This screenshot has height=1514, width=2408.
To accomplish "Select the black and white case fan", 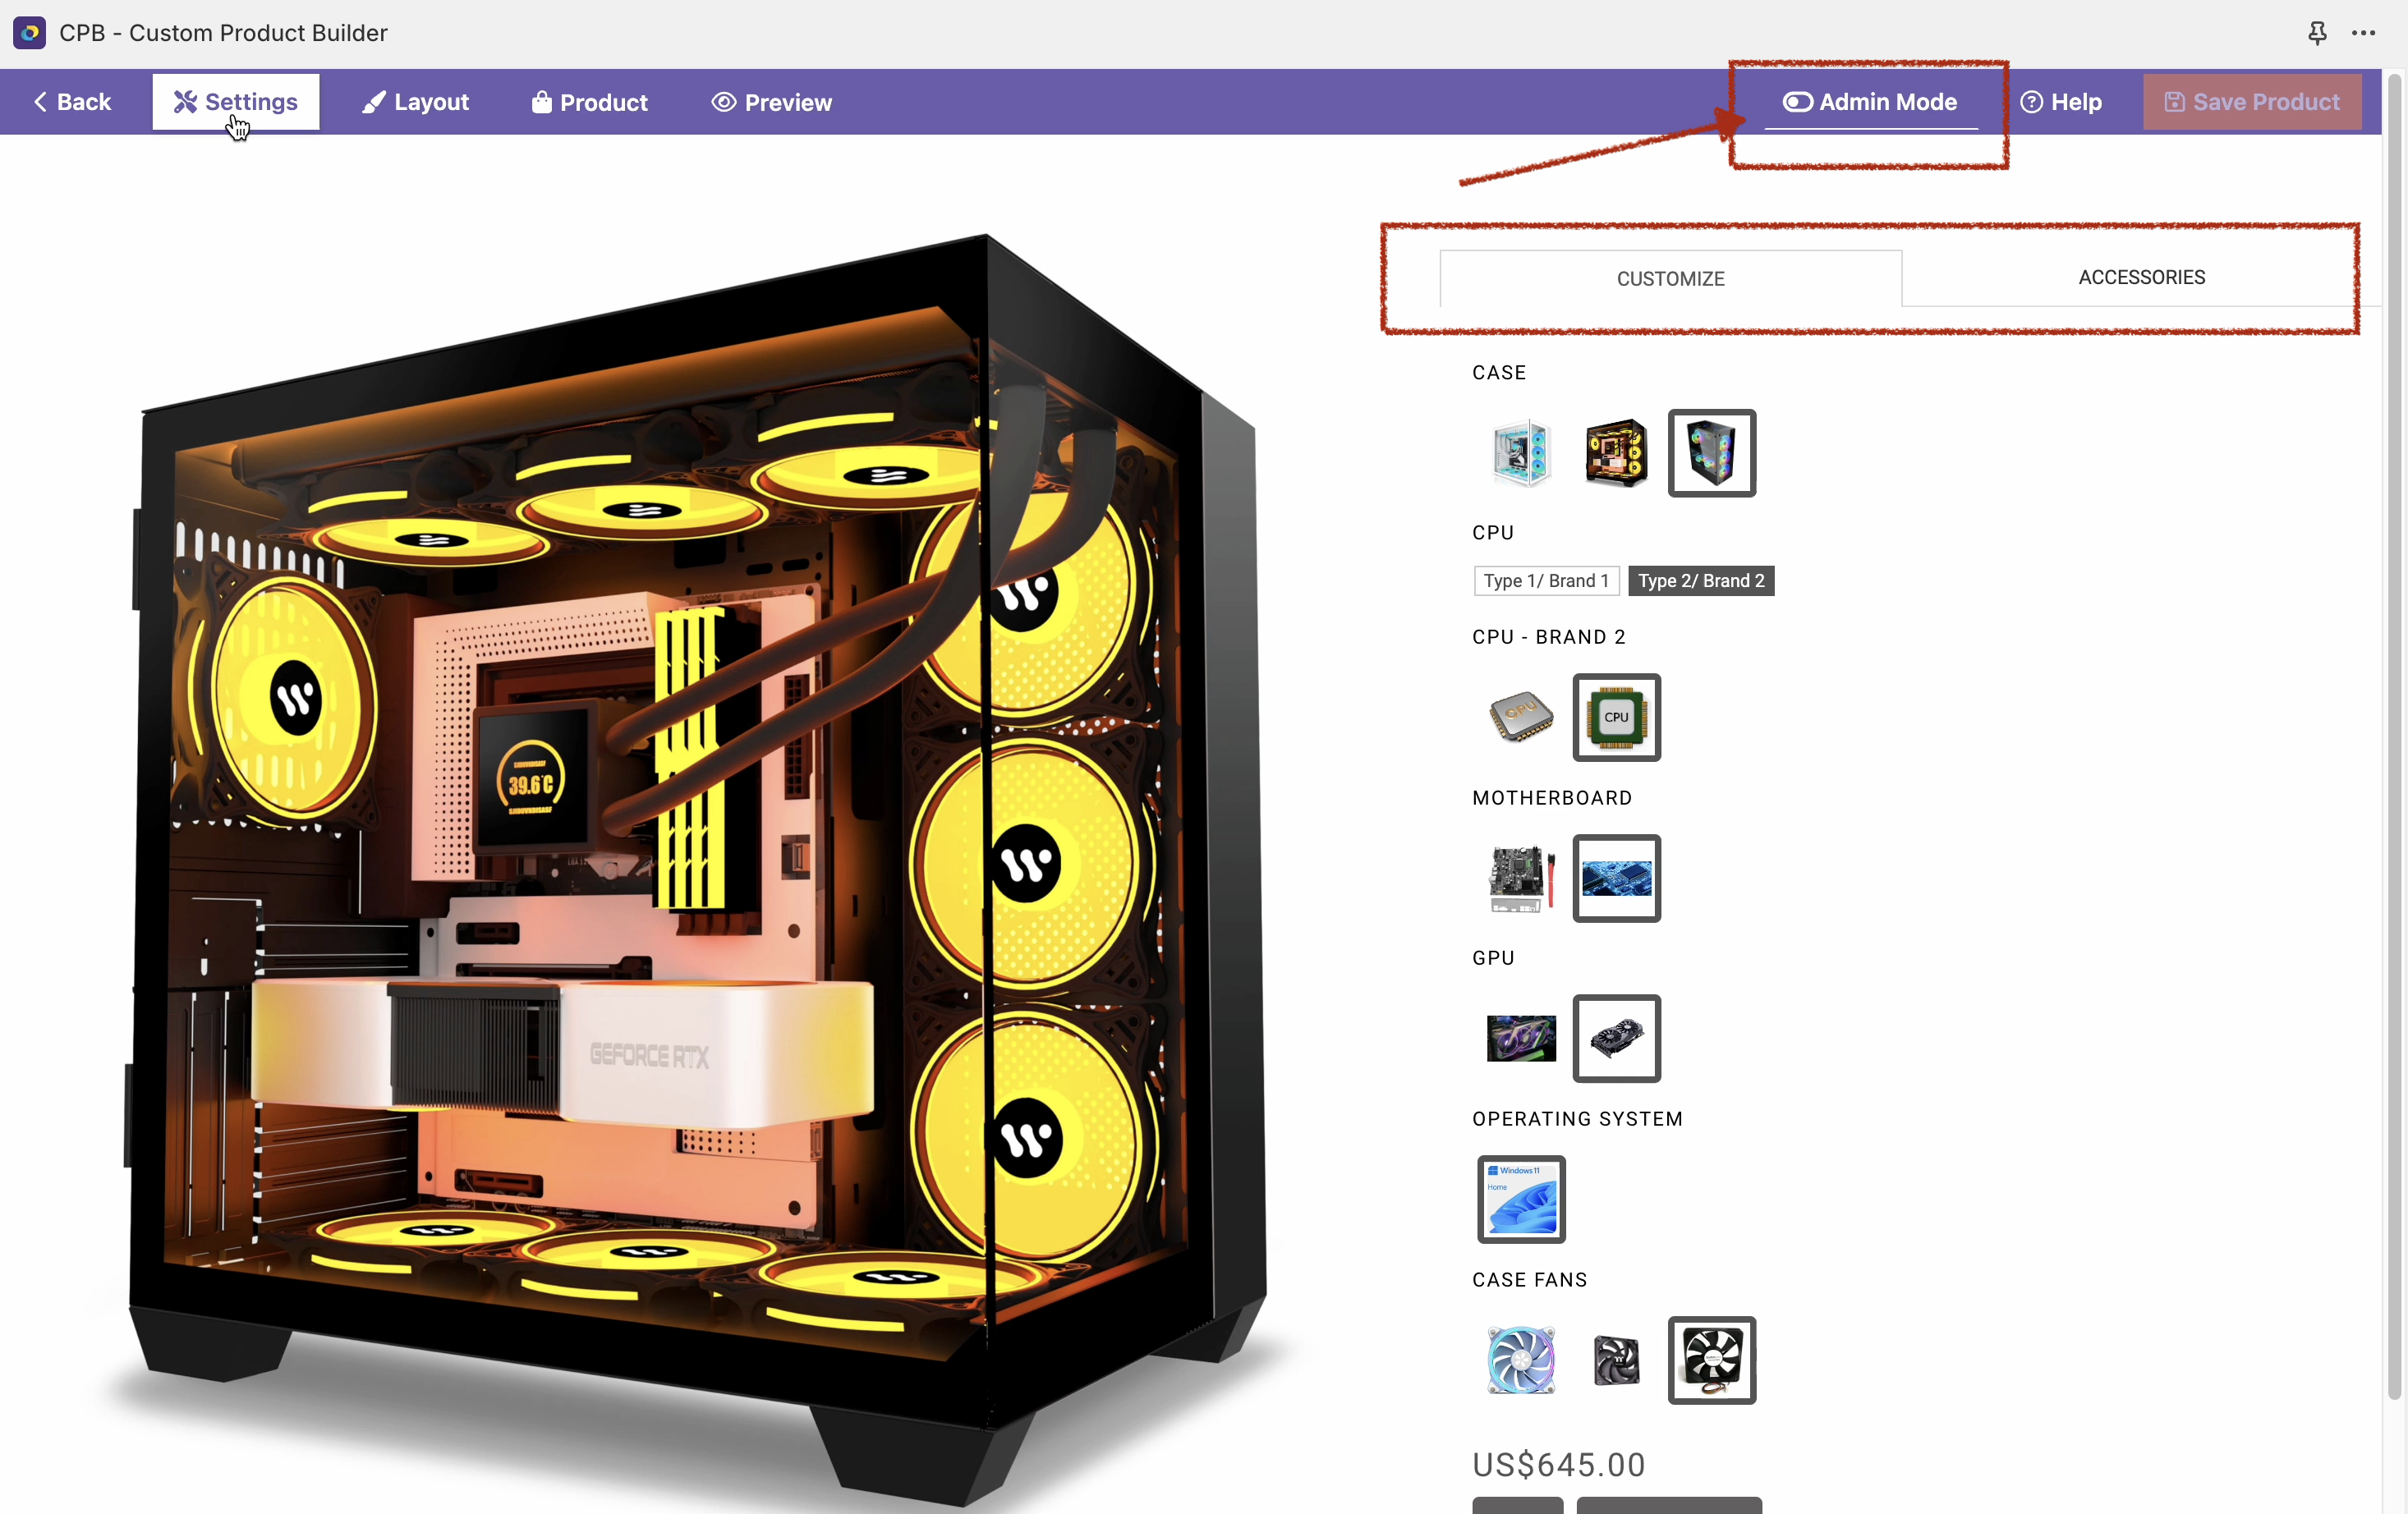I will (x=1711, y=1360).
